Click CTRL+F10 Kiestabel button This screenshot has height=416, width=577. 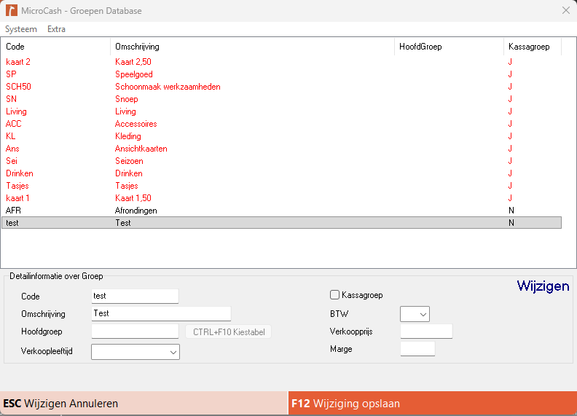coord(229,331)
